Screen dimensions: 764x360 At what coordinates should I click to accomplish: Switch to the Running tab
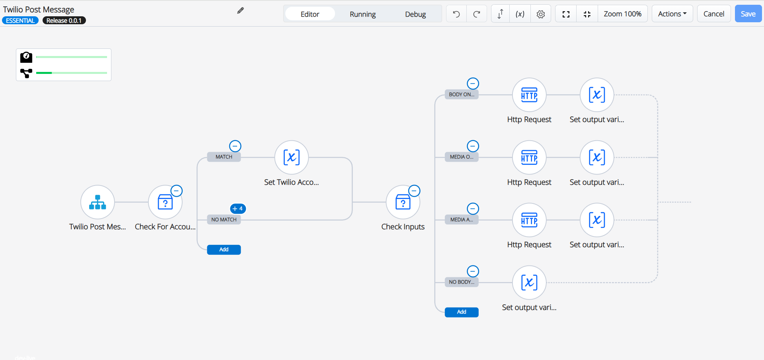coord(363,14)
